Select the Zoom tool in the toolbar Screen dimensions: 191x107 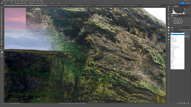click(x=2, y=46)
